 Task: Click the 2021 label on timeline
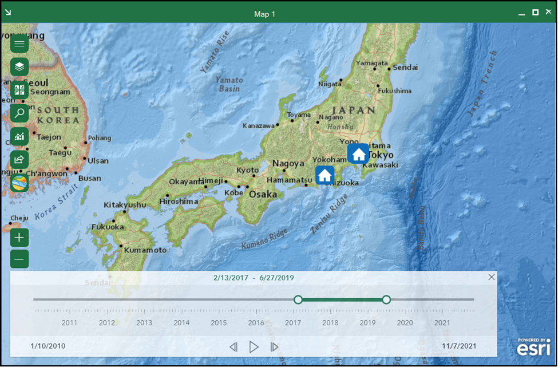coord(442,323)
